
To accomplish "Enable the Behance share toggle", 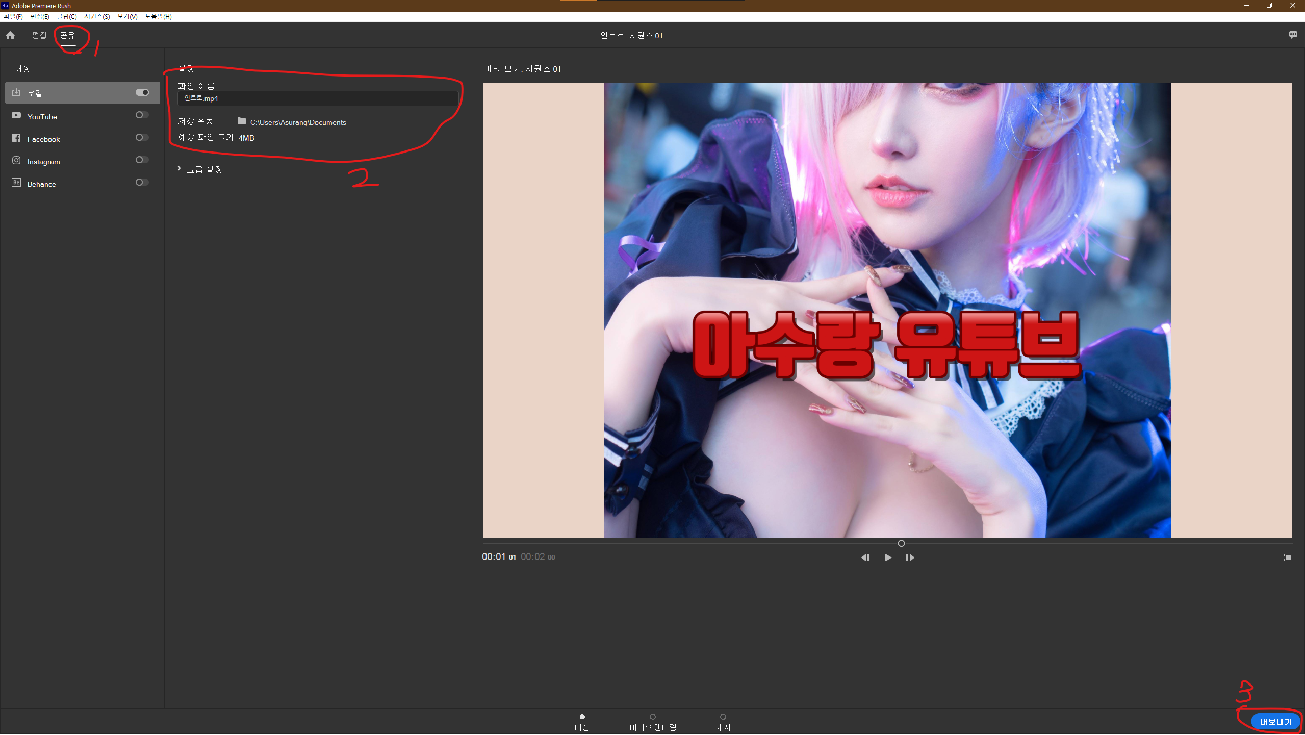I will (x=142, y=183).
